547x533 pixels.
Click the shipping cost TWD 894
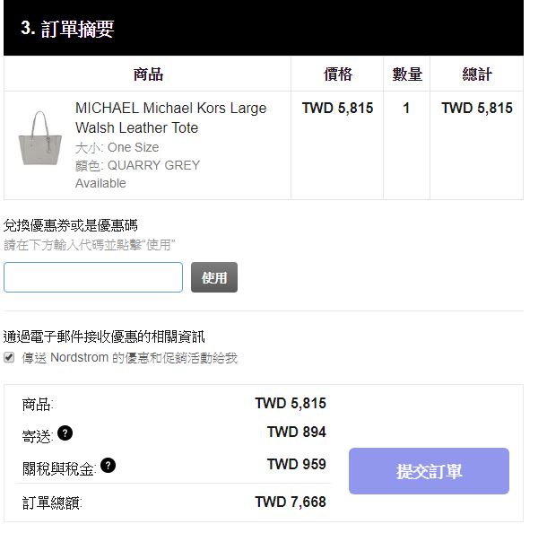[297, 432]
